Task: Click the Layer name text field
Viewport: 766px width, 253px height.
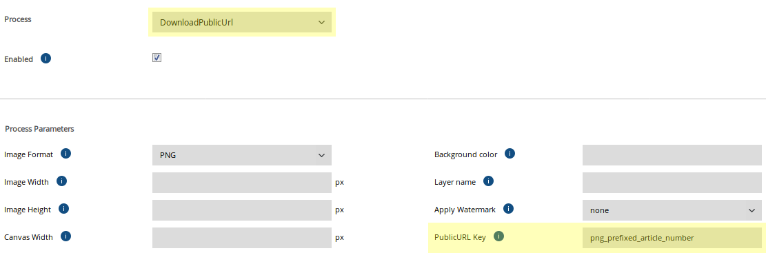Action: click(672, 183)
